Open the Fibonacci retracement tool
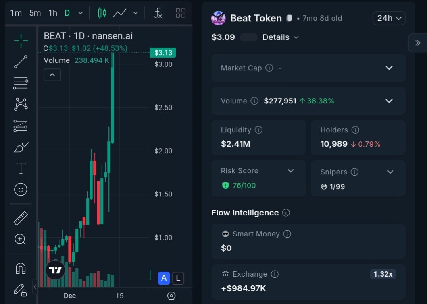This screenshot has width=427, height=304. point(21,83)
